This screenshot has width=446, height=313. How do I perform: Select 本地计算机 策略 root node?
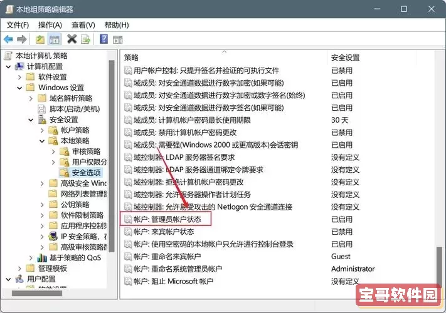(x=41, y=56)
